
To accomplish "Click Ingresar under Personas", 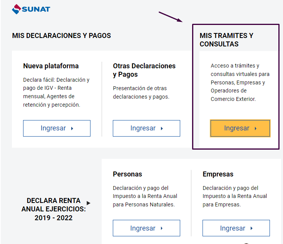I will [146, 228].
